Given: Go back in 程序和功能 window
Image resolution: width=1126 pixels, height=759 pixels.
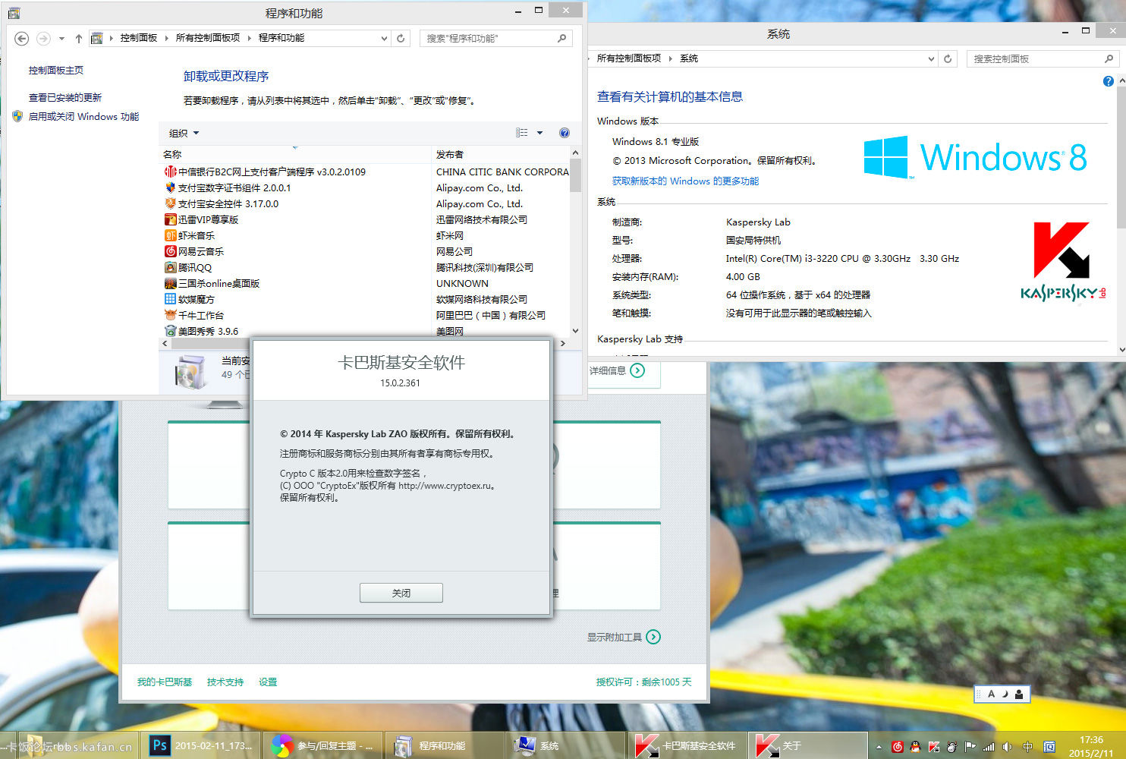Looking at the screenshot, I should (22, 38).
